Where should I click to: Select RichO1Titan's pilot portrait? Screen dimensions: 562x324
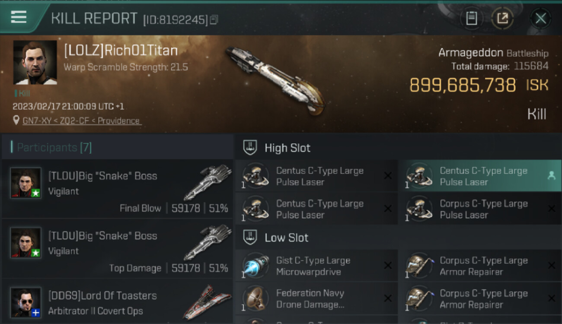35,63
